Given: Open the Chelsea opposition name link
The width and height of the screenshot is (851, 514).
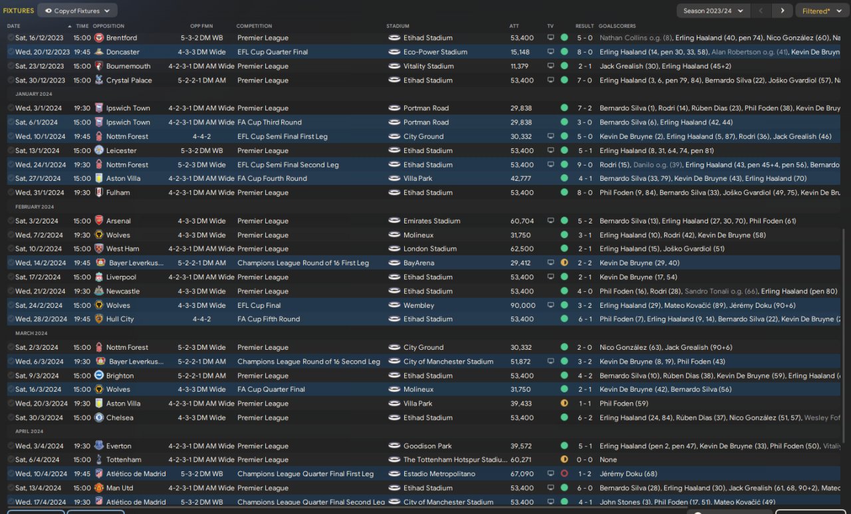Looking at the screenshot, I should [120, 418].
